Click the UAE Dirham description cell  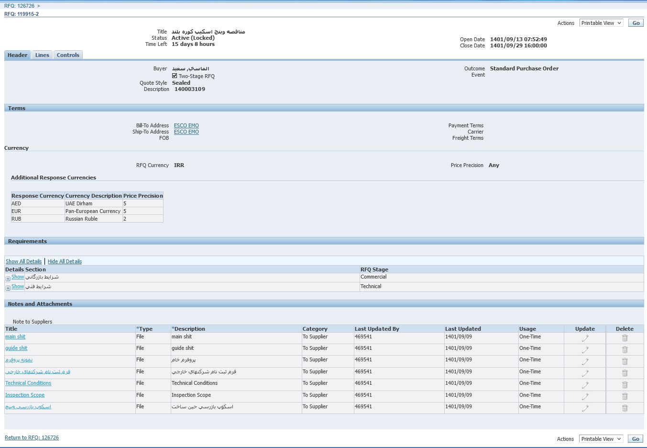[93, 203]
